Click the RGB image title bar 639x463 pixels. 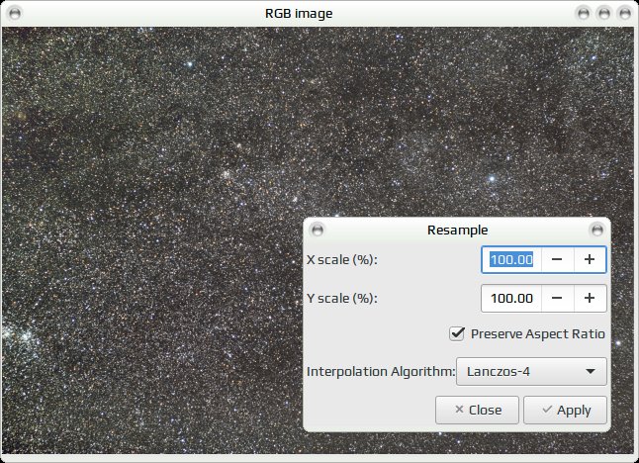click(299, 14)
